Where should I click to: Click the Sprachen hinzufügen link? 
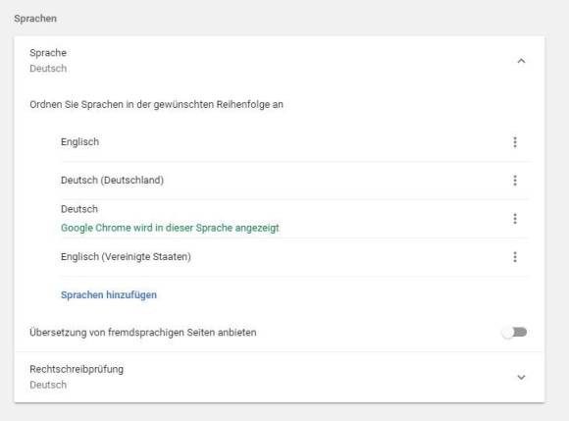pyautogui.click(x=109, y=295)
